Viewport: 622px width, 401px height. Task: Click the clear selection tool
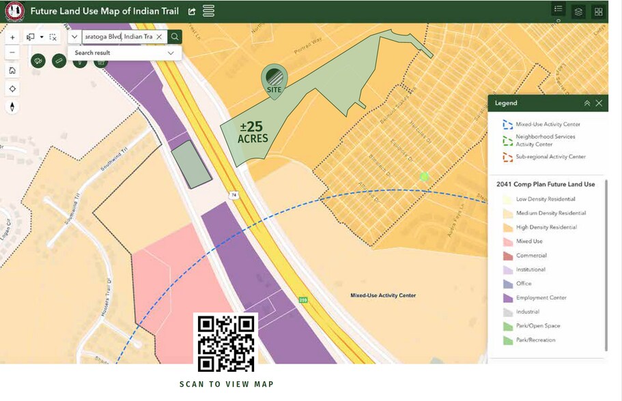(53, 38)
